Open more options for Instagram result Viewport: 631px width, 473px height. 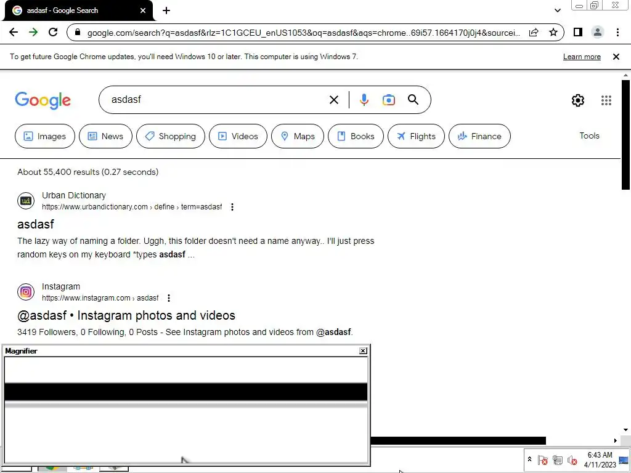point(169,298)
